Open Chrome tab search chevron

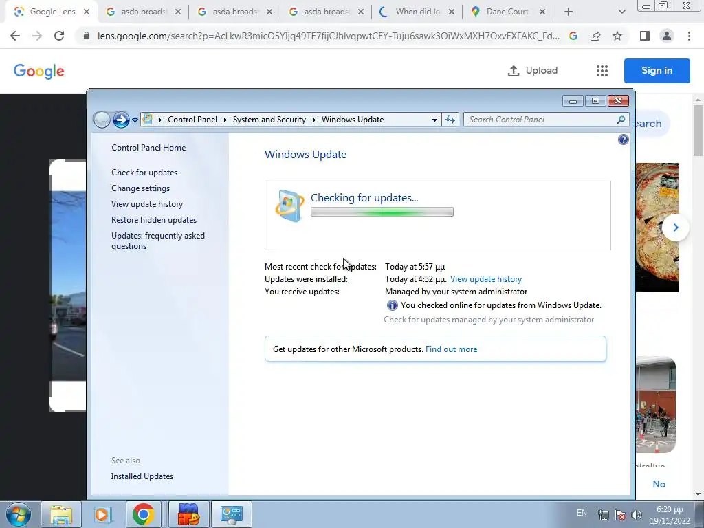click(x=621, y=12)
